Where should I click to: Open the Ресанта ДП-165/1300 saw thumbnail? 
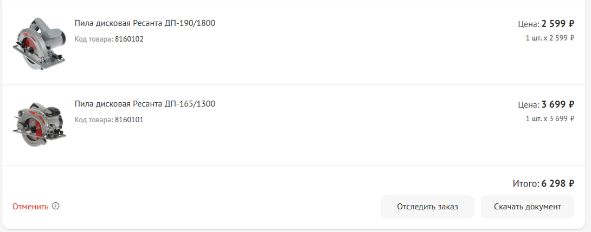pyautogui.click(x=38, y=124)
